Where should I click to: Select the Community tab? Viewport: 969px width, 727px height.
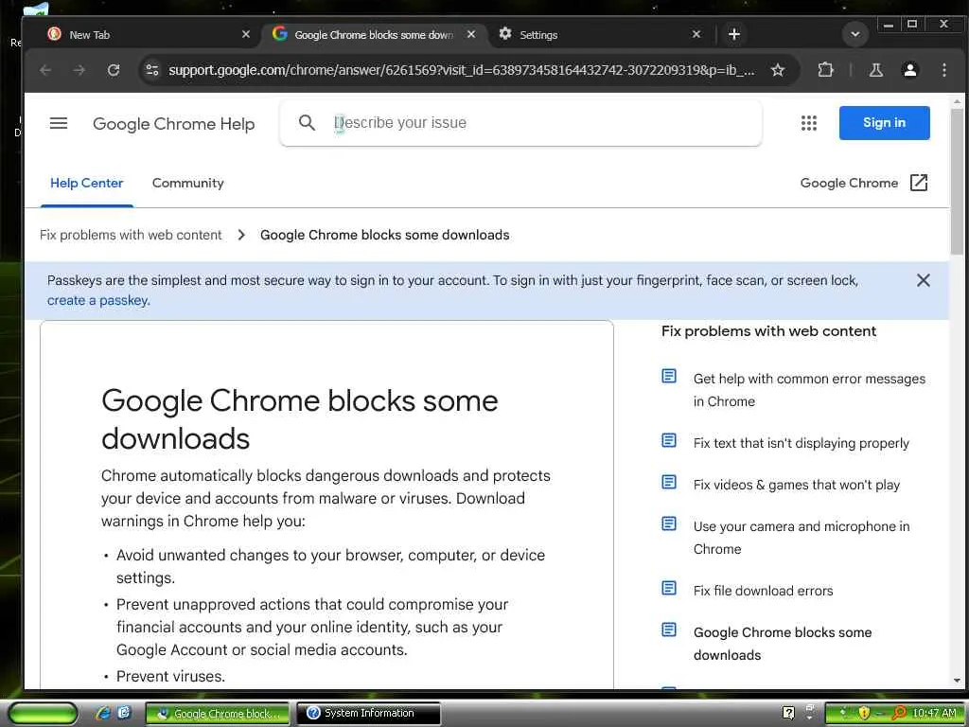(x=188, y=183)
